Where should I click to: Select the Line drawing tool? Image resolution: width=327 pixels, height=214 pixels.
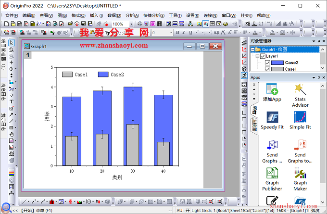point(11,121)
